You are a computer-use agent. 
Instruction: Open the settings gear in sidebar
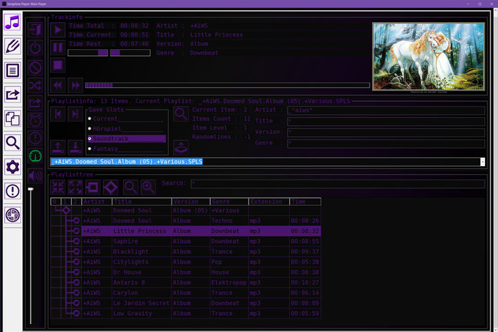[12, 167]
